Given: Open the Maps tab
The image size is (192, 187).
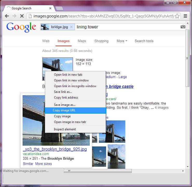Looking at the screenshot, I should [x=82, y=41].
